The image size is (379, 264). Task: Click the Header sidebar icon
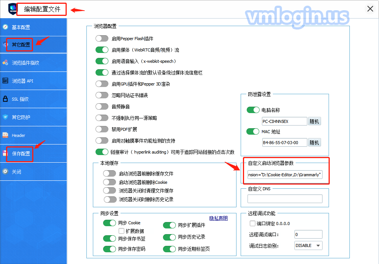(5, 135)
